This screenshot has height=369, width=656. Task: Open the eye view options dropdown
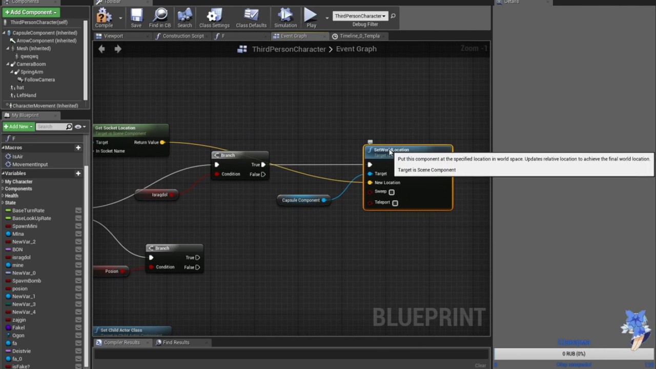tap(80, 127)
